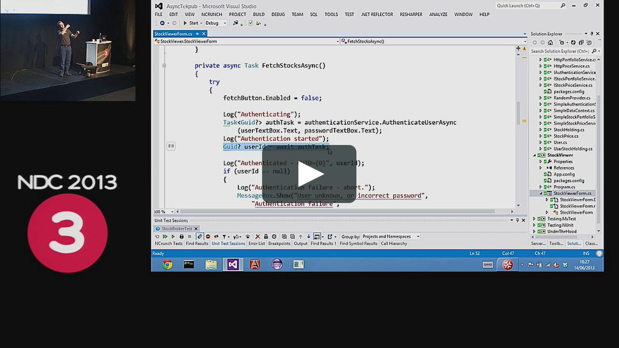This screenshot has width=619, height=348.
Task: Open File Explorer from the taskbar
Action: (x=211, y=264)
